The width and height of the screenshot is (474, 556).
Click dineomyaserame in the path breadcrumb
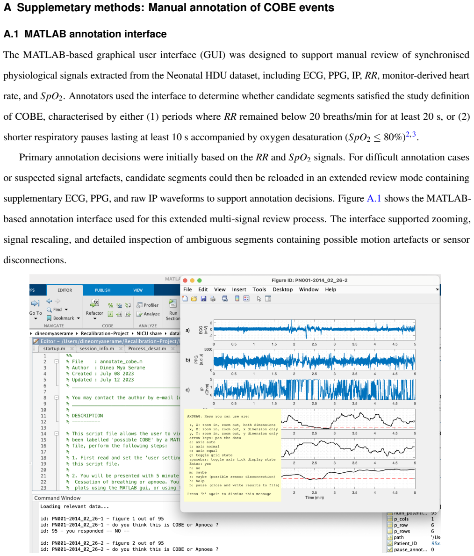click(x=54, y=334)
